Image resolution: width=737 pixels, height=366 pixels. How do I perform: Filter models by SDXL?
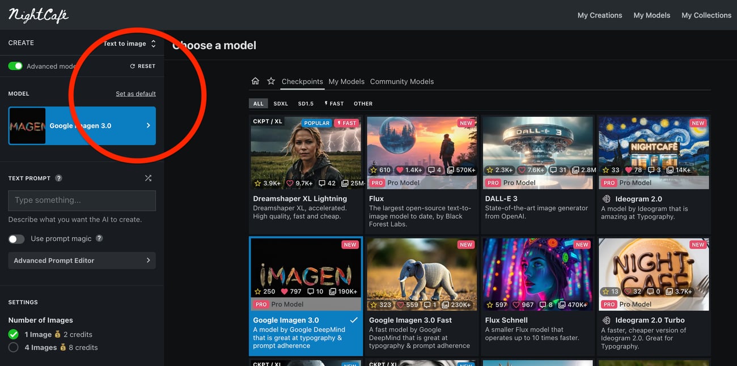coord(281,104)
